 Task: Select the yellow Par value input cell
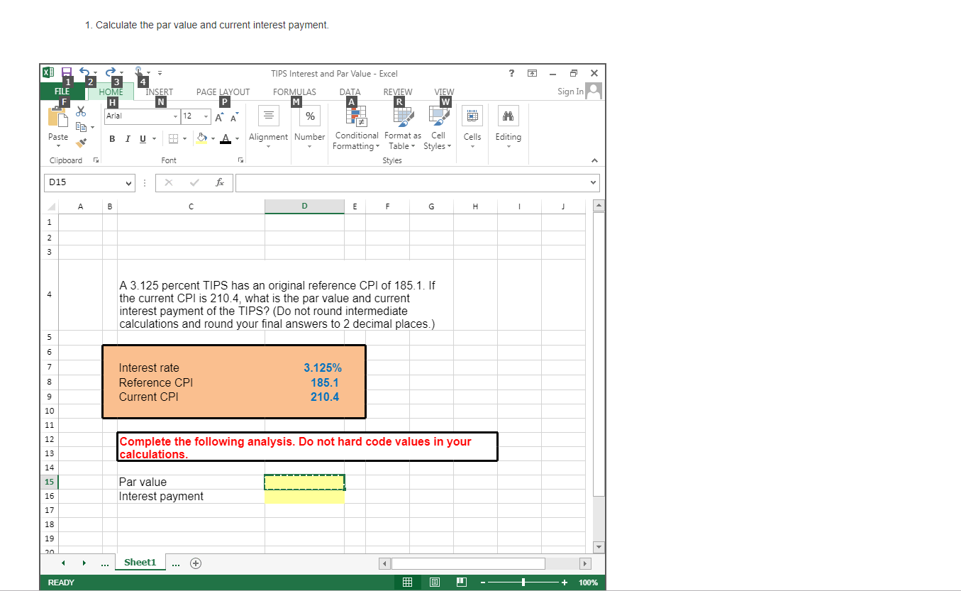[304, 482]
